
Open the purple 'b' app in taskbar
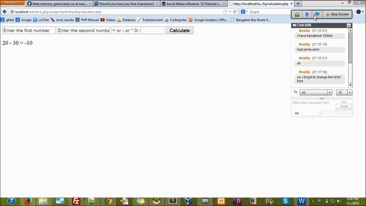pyautogui.click(x=238, y=201)
